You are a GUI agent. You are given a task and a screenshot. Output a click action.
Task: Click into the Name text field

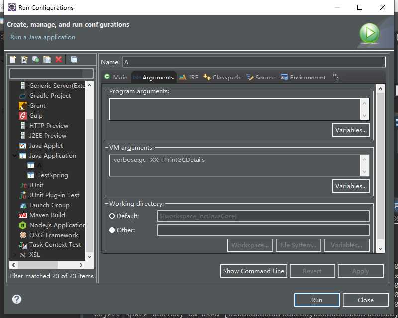tap(254, 62)
